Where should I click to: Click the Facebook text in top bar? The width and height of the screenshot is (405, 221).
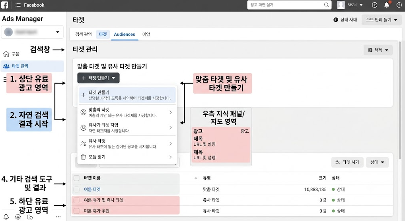(34, 5)
